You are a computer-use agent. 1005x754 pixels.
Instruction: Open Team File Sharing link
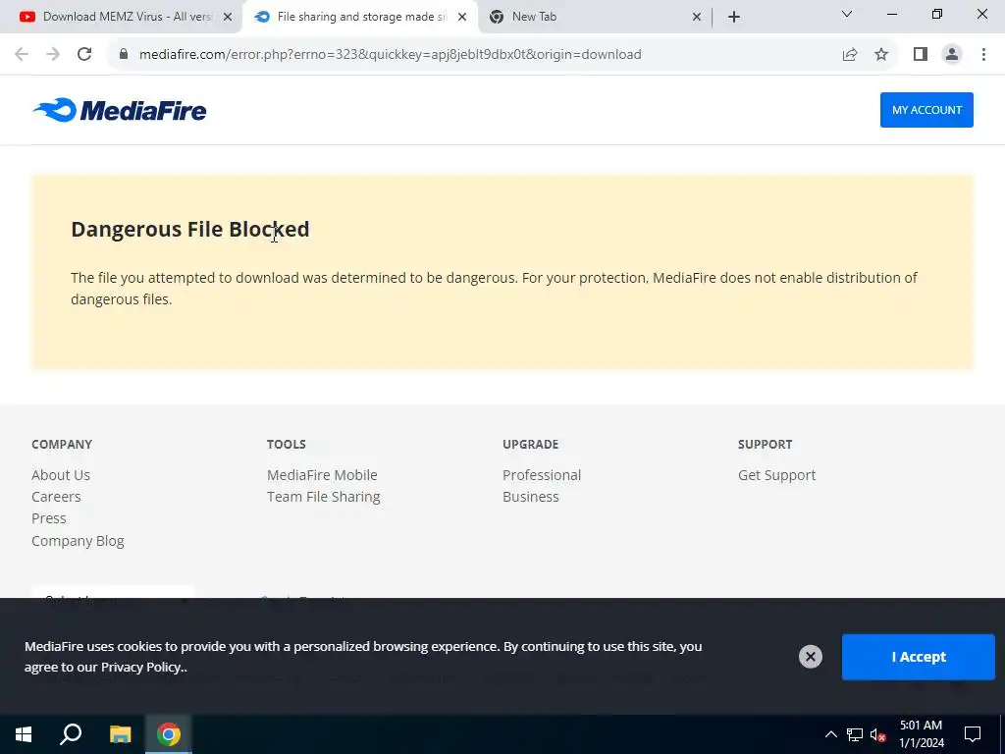324,497
